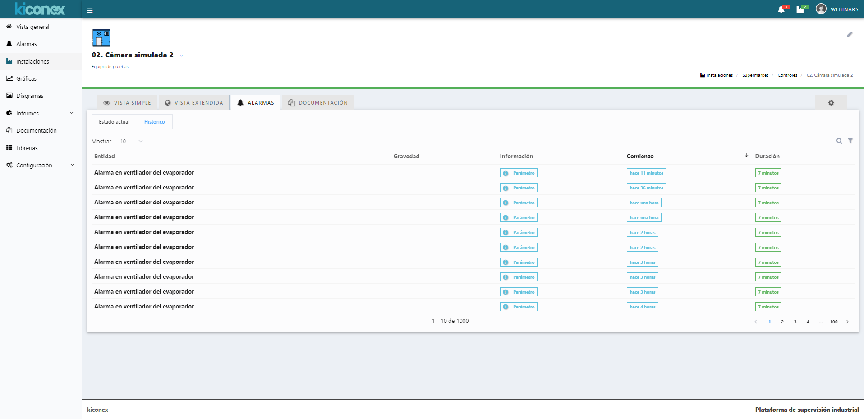This screenshot has height=419, width=864.
Task: Click the installations alert icon with green badge
Action: (800, 9)
